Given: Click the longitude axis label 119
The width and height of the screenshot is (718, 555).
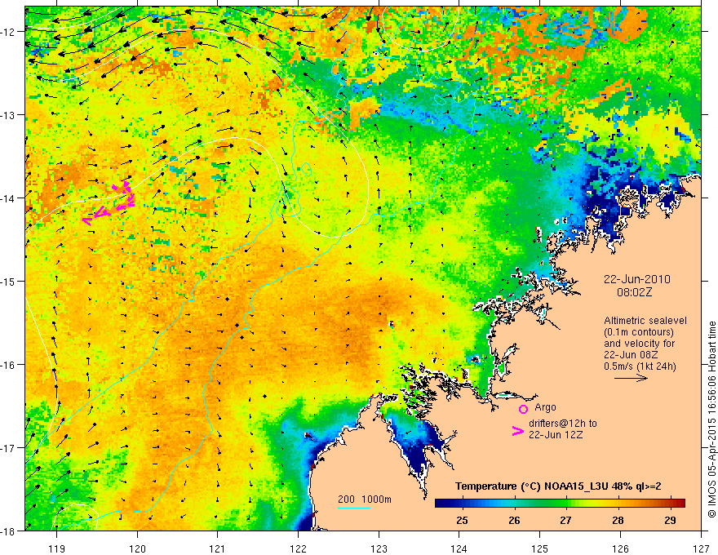Looking at the screenshot, I should [57, 548].
